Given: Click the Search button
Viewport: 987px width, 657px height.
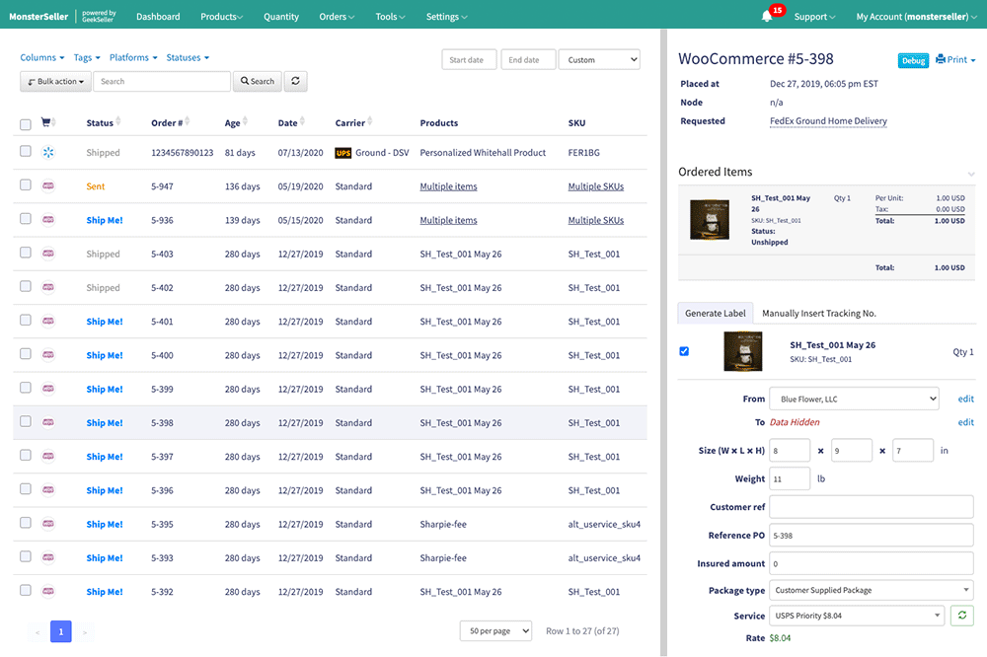Looking at the screenshot, I should (x=258, y=81).
